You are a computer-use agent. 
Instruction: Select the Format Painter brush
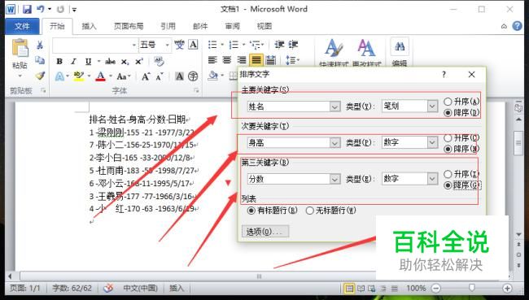click(40, 76)
